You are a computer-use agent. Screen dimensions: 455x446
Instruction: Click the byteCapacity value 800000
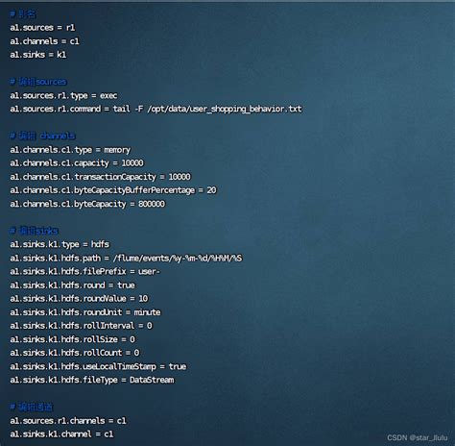tap(152, 204)
